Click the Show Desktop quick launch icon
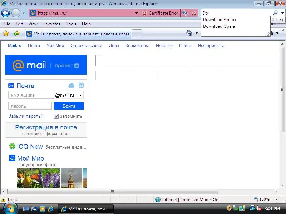 tap(26, 209)
